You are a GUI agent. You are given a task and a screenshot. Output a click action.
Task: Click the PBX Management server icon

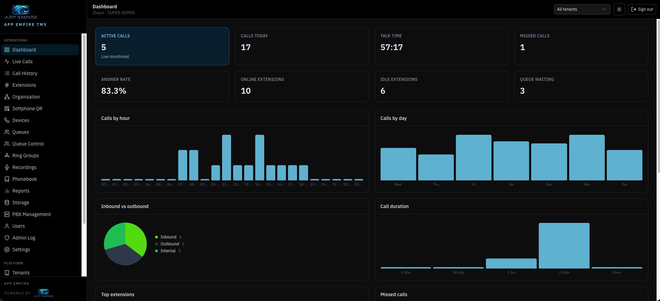point(7,214)
